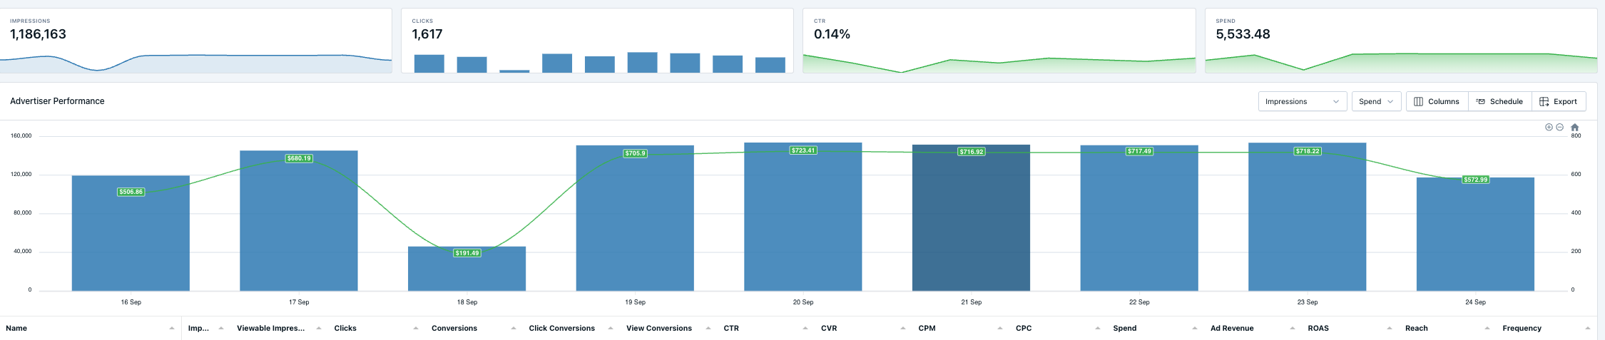Sort table by ROAS column header

1318,328
